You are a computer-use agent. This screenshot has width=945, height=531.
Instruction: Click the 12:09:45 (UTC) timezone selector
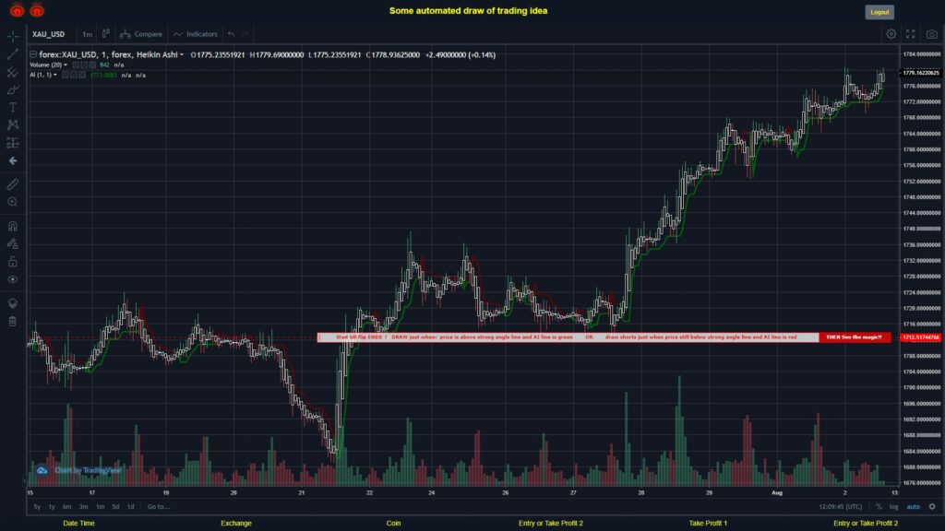(x=841, y=506)
